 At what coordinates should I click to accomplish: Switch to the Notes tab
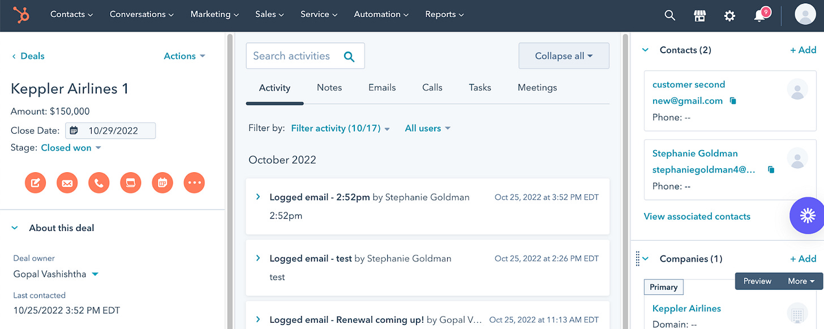tap(329, 88)
